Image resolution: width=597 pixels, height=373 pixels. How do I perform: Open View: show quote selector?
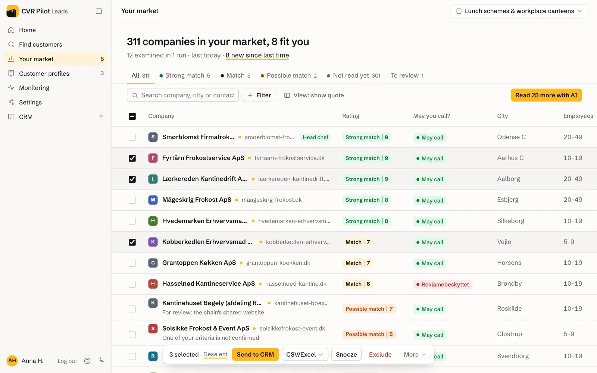click(x=314, y=95)
